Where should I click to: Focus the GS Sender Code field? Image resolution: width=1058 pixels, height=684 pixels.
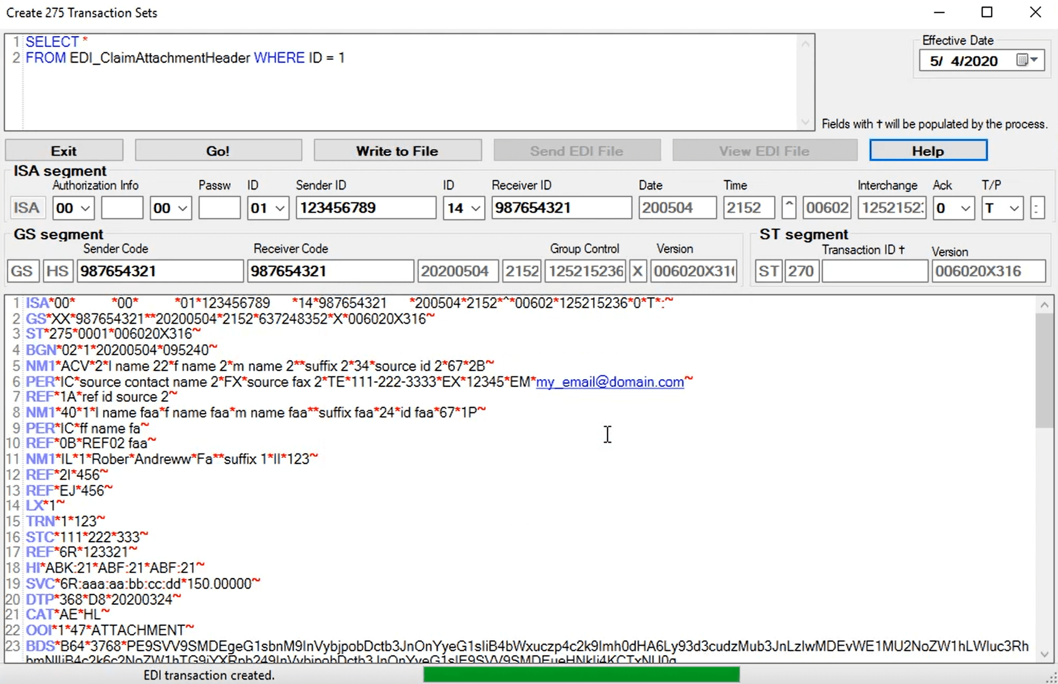pos(160,272)
